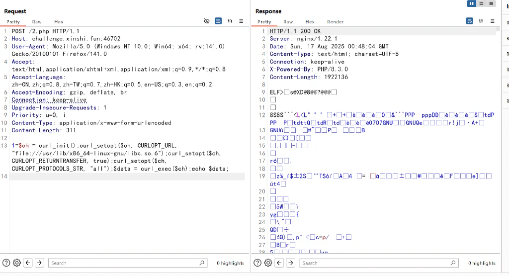509x276 pixels.
Task: Go to next match in Response search
Action: coord(290,263)
